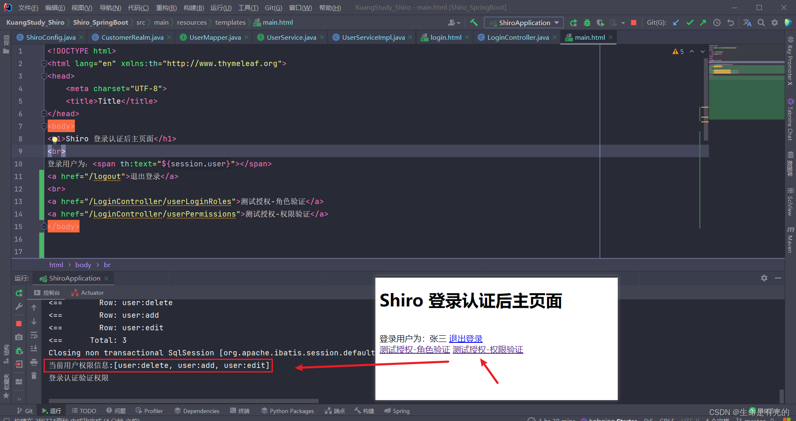The height and width of the screenshot is (421, 796).
Task: Open the TODO tool window
Action: pos(84,411)
